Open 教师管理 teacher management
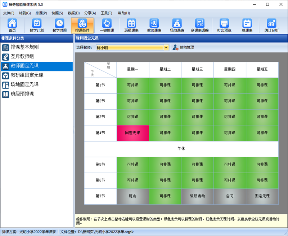The image size is (288, 236). click(x=183, y=48)
